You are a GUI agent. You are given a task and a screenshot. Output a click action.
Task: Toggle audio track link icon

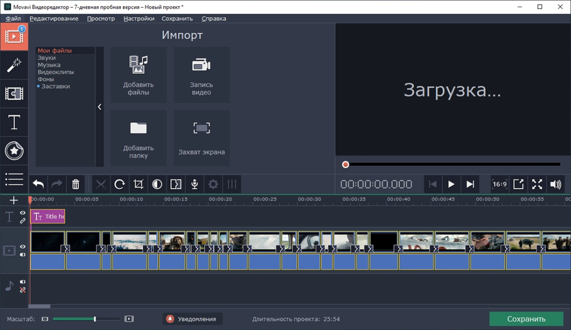[23, 290]
